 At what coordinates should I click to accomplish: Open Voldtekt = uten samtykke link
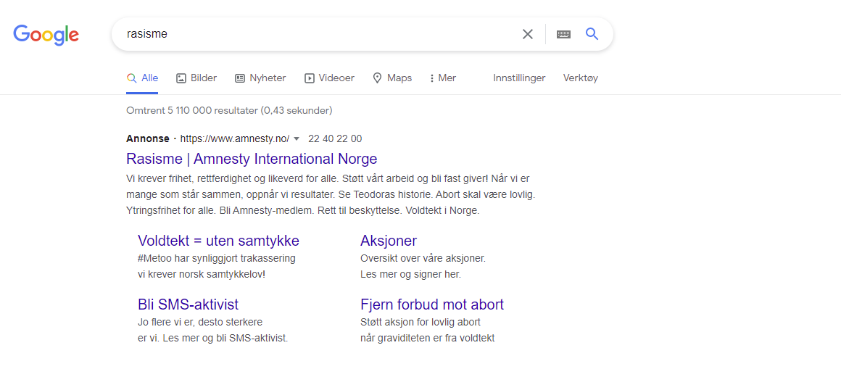[218, 241]
